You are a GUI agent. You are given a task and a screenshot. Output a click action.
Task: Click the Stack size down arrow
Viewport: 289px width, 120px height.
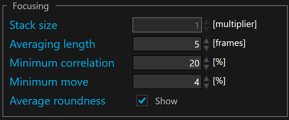pyautogui.click(x=206, y=29)
